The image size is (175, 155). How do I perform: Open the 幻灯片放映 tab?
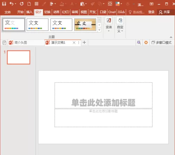pyautogui.click(x=65, y=12)
